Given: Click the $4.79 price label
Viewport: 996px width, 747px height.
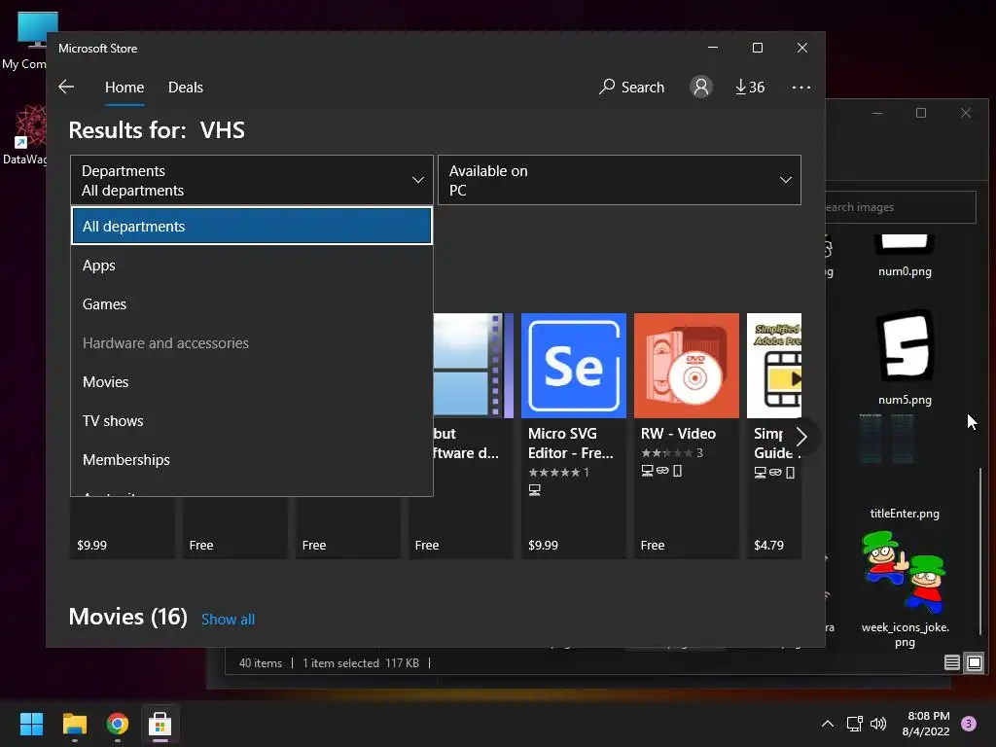Looking at the screenshot, I should coord(768,545).
